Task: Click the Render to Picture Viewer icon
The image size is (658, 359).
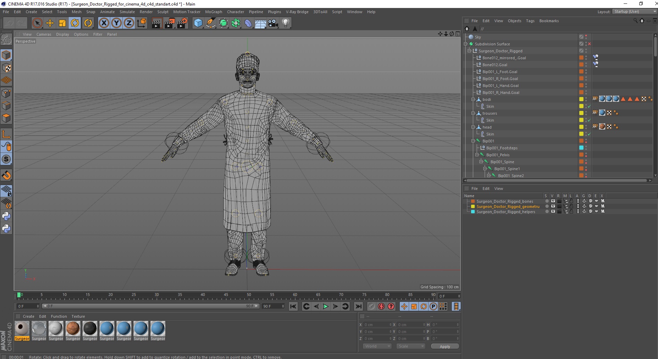Action: [170, 23]
